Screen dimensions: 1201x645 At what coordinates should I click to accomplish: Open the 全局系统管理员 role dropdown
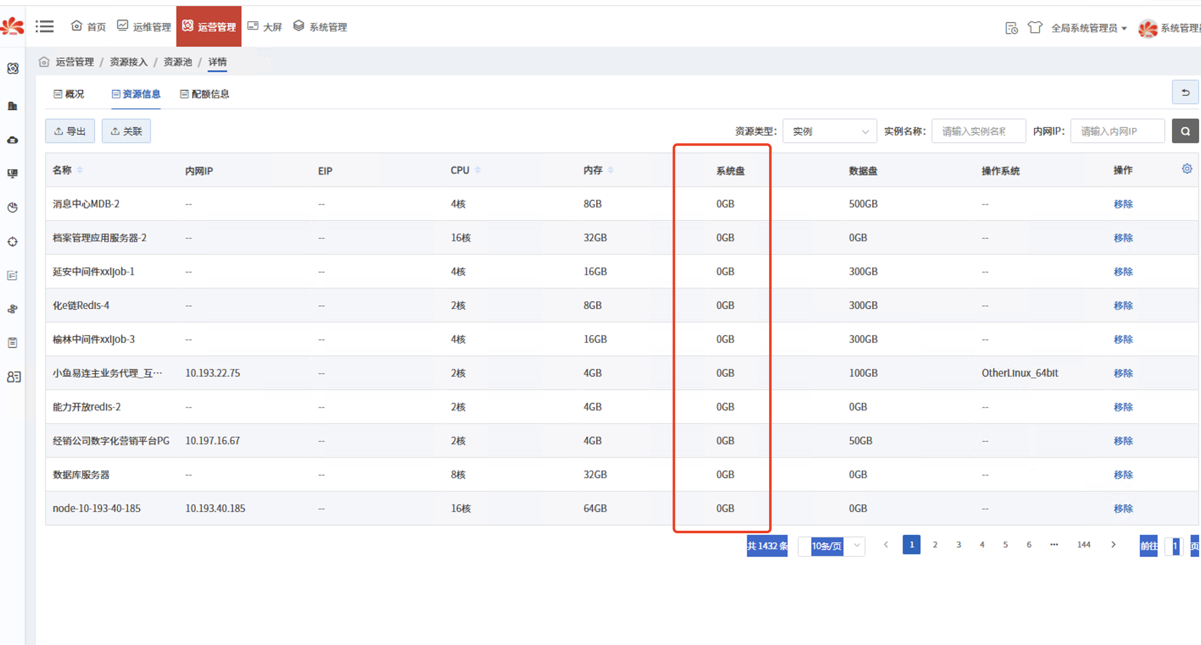(x=1089, y=28)
